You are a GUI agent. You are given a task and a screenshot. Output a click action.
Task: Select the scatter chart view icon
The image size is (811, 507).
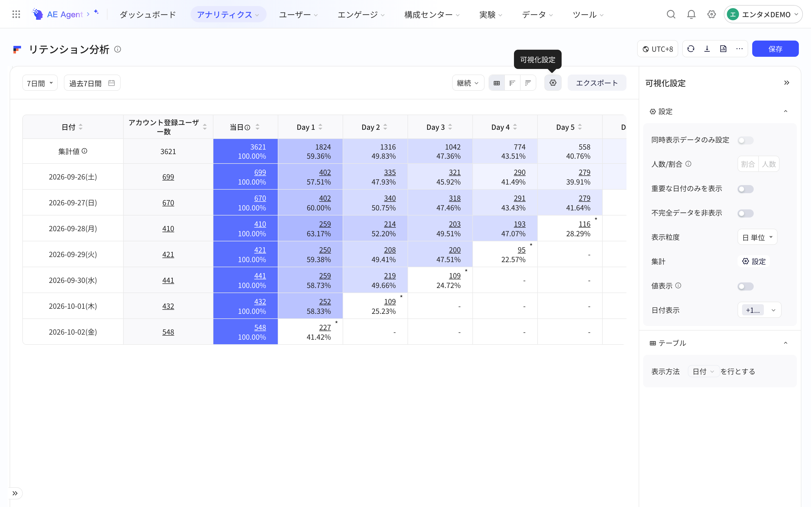pyautogui.click(x=512, y=83)
